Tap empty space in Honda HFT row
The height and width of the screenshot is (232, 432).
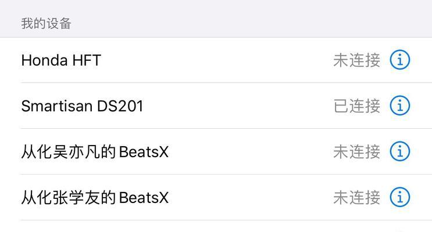[217, 60]
